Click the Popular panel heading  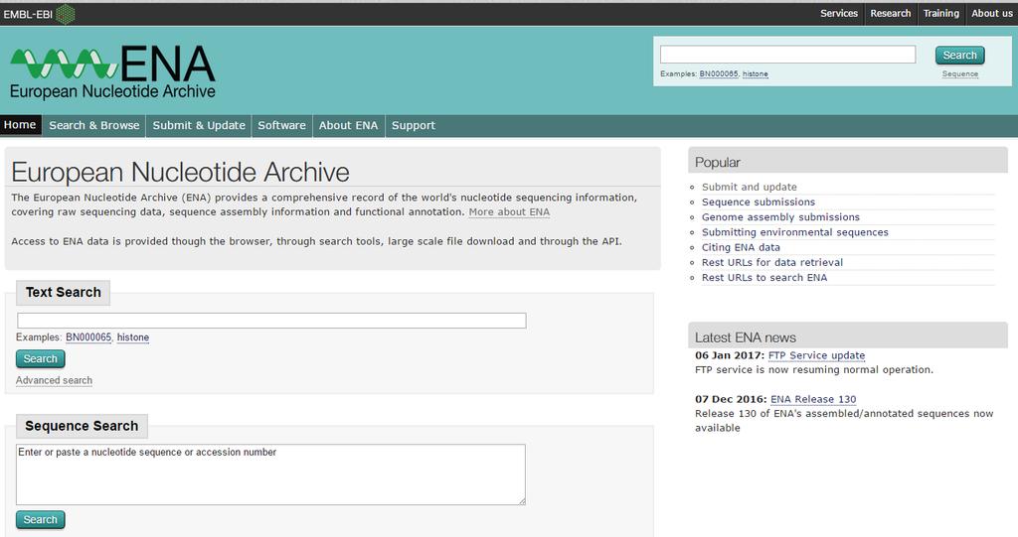point(718,162)
